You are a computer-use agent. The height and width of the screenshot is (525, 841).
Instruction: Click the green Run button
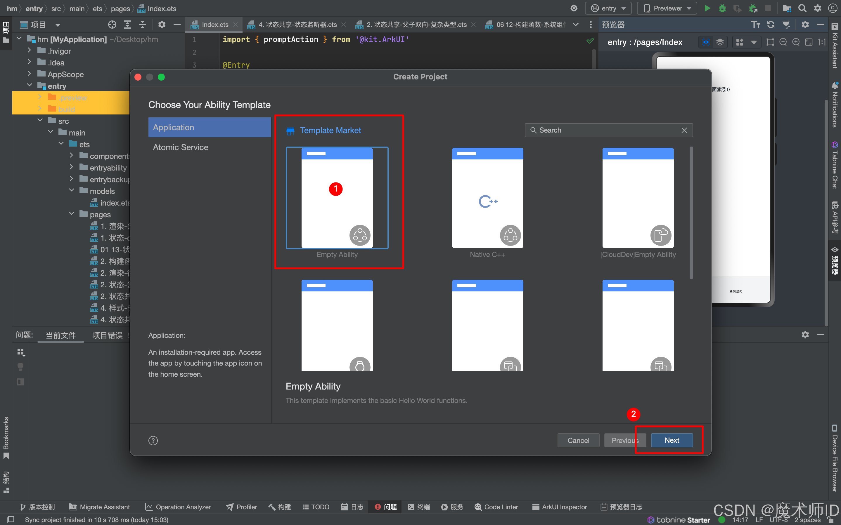[707, 8]
